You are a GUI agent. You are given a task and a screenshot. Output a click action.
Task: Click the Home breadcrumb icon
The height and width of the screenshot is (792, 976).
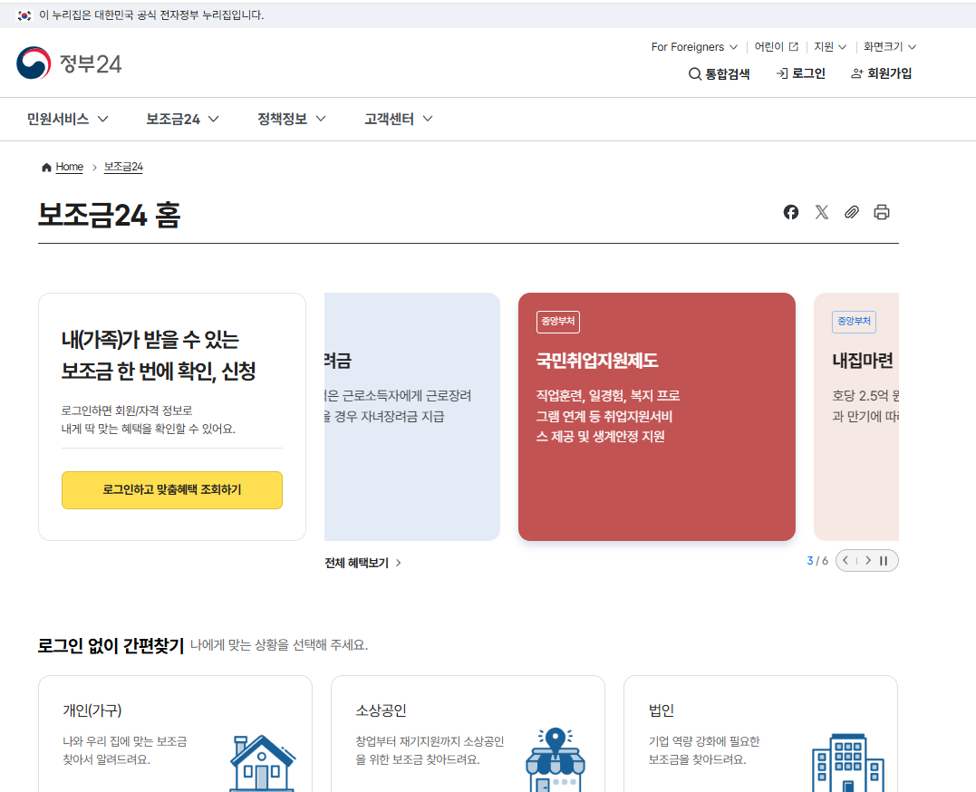click(46, 167)
